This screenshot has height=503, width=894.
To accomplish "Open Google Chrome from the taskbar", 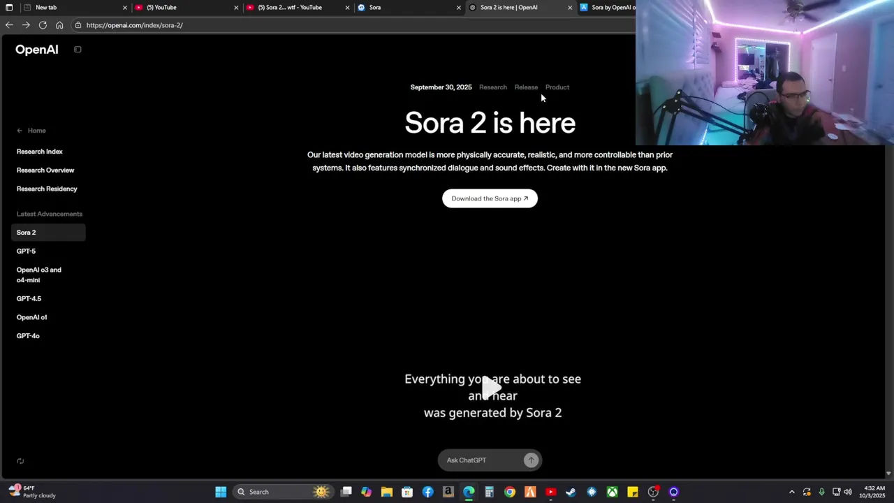I will tap(510, 492).
